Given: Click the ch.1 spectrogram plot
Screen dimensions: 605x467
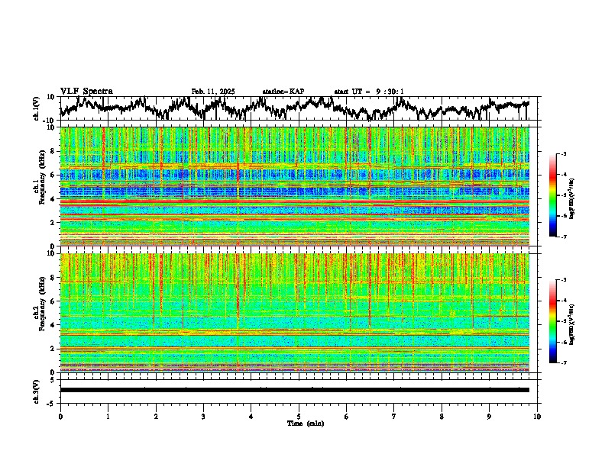Looking at the screenshot, I should coord(295,186).
